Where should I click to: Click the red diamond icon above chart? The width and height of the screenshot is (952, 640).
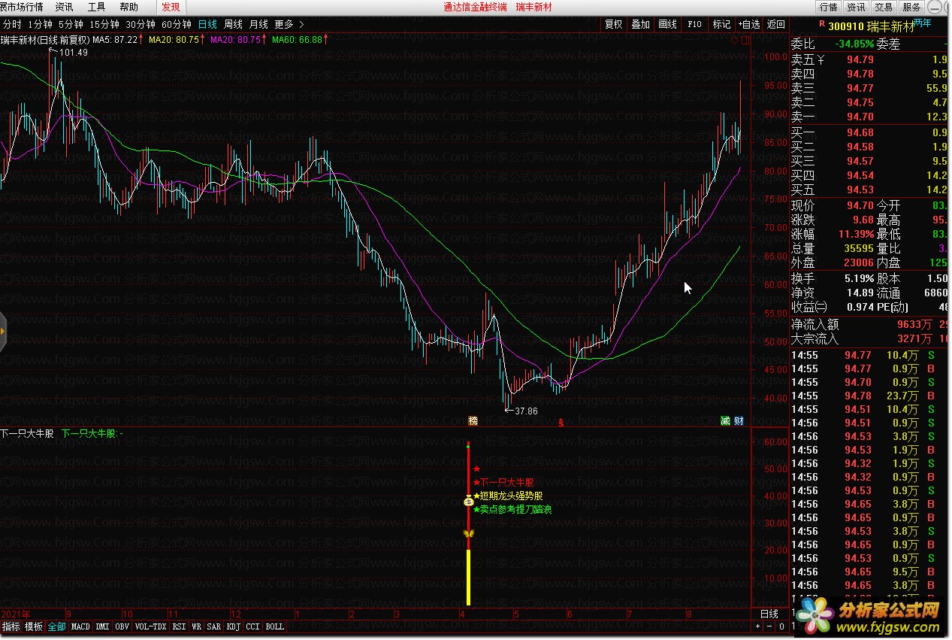coord(734,41)
